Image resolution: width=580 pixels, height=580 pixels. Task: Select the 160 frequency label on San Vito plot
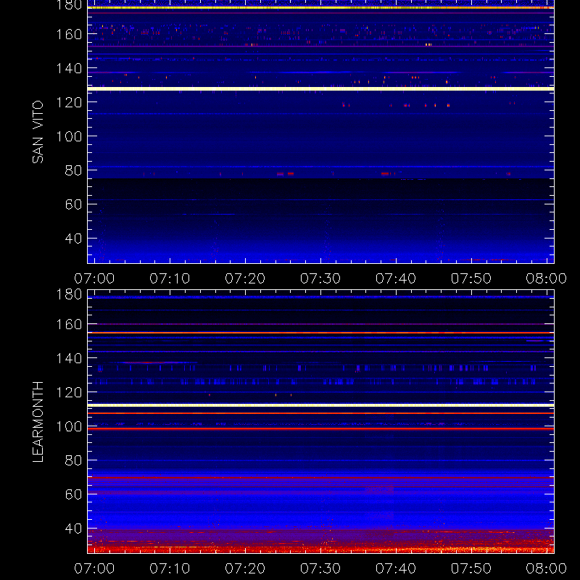tap(69, 34)
